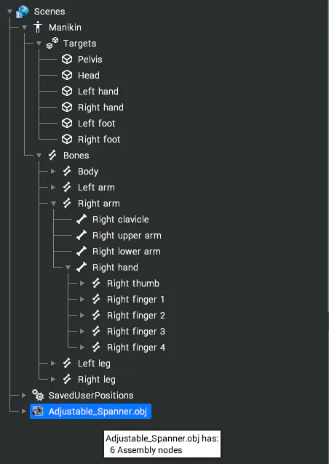Image resolution: width=329 pixels, height=464 pixels.
Task: Select the Left foot target
Action: click(x=96, y=123)
